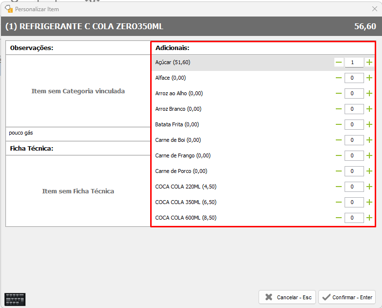The image size is (382, 308).
Task: Click the Açúcar quantity input field
Action: point(354,62)
